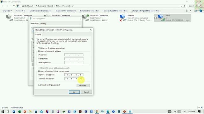Open the Organize dropdown menu
This screenshot has height=114, width=204.
pos(7,11)
